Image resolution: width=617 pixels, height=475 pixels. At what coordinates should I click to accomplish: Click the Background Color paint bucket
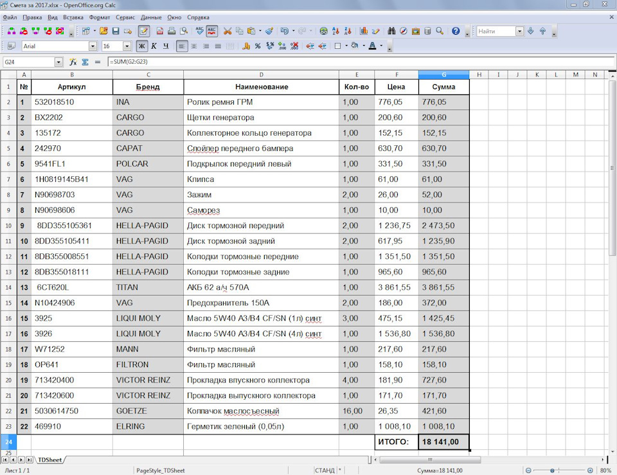[355, 46]
